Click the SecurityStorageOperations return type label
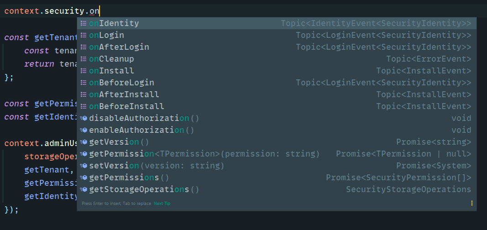Screen dimensions: 487x230 [x=408, y=189]
